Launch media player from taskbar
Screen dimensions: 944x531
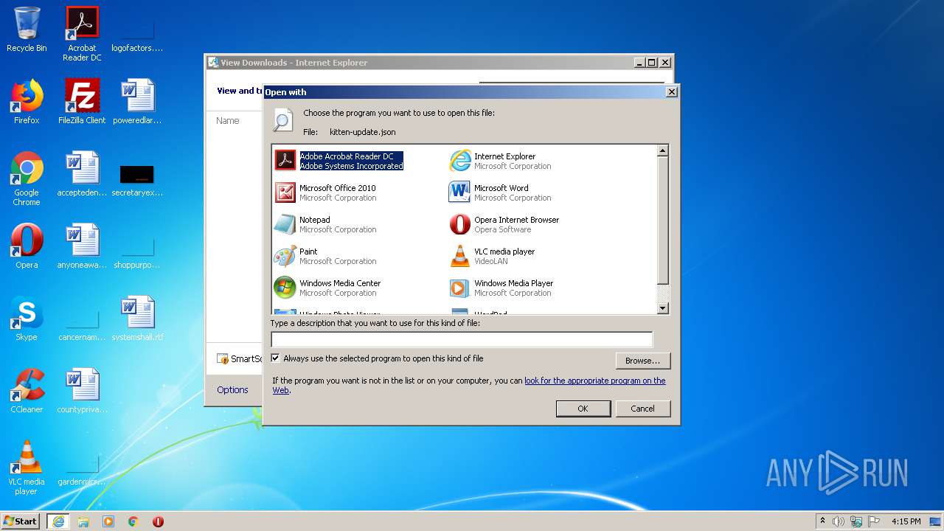(x=108, y=521)
